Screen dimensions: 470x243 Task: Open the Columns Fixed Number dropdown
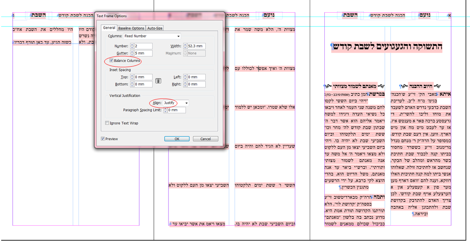coord(152,36)
